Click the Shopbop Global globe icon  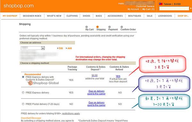click(x=30, y=83)
